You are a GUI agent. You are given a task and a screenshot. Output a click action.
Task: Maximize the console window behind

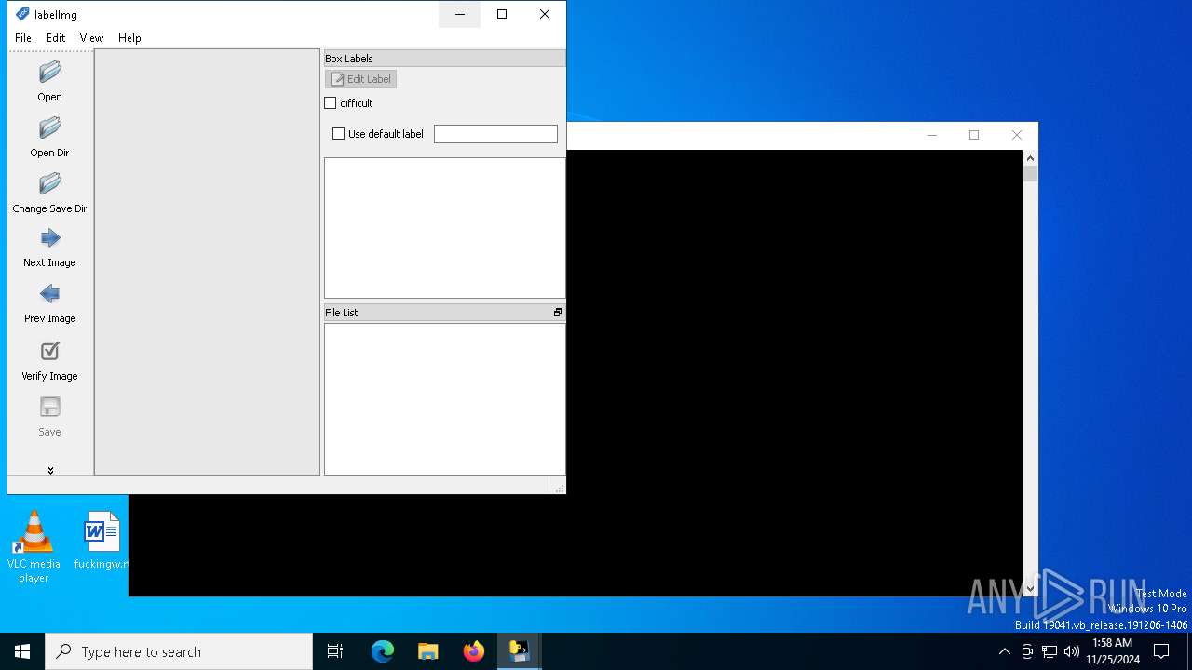974,135
